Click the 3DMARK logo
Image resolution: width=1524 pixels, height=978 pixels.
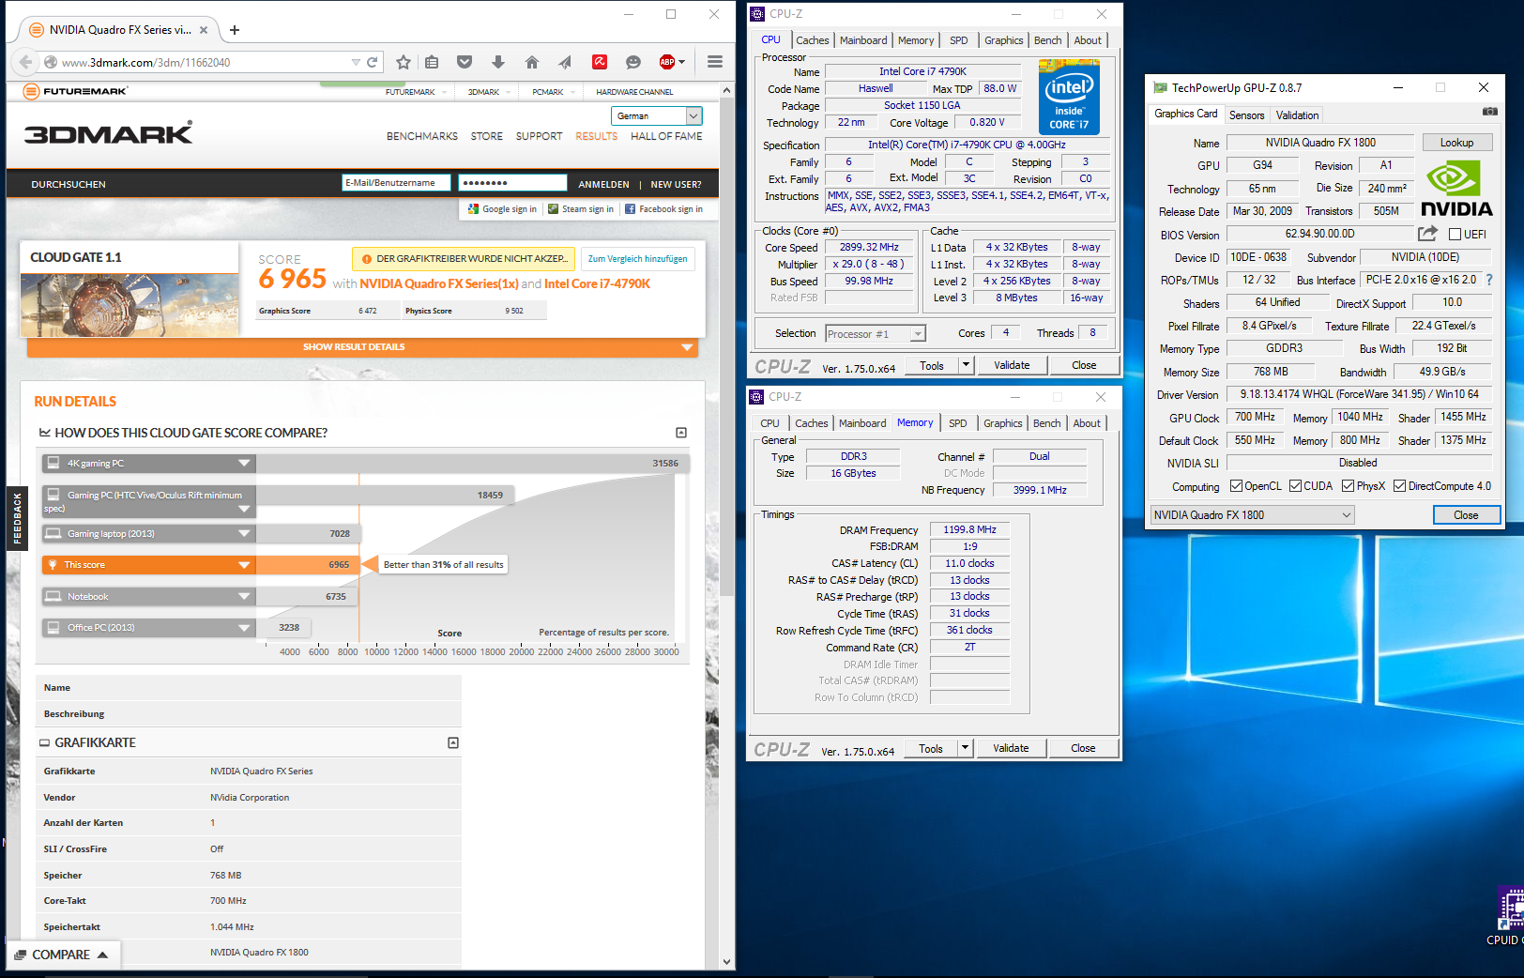pos(108,132)
